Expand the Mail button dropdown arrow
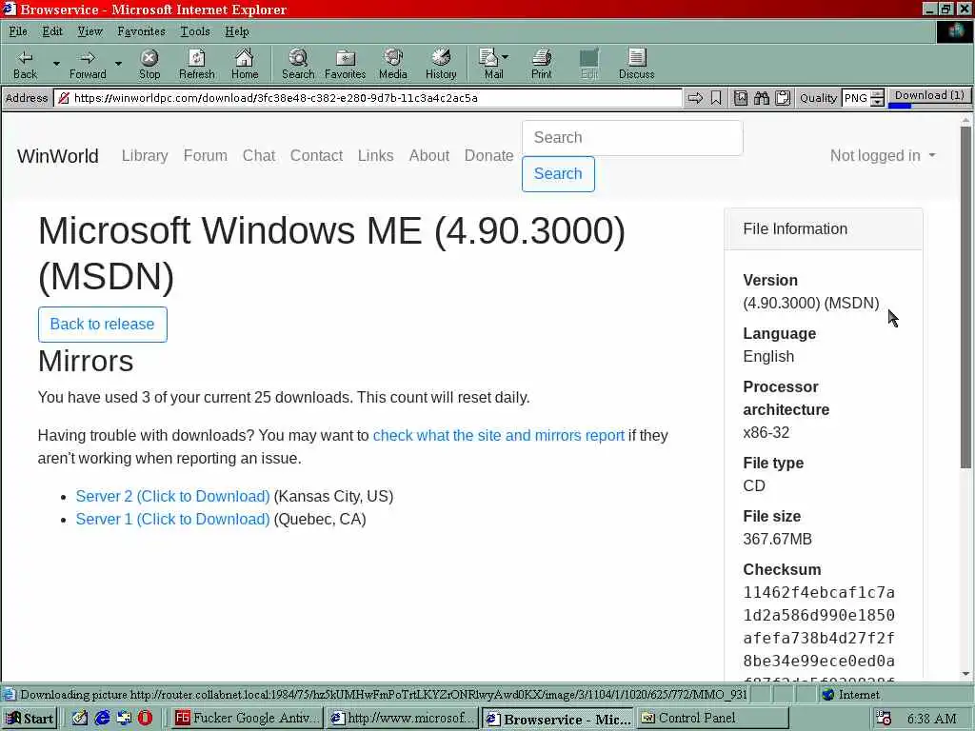This screenshot has width=975, height=731. (x=505, y=56)
